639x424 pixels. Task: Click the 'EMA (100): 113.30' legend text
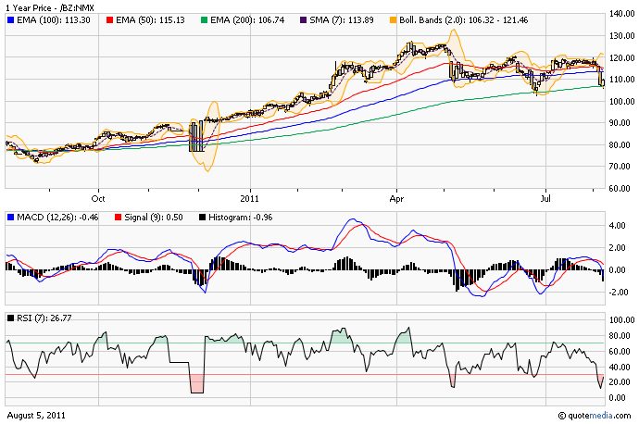click(x=54, y=20)
